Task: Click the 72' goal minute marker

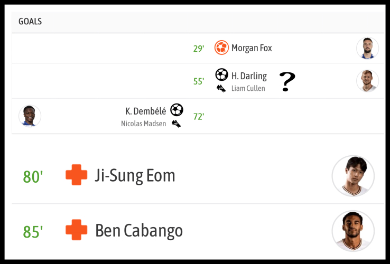Action: pyautogui.click(x=199, y=117)
